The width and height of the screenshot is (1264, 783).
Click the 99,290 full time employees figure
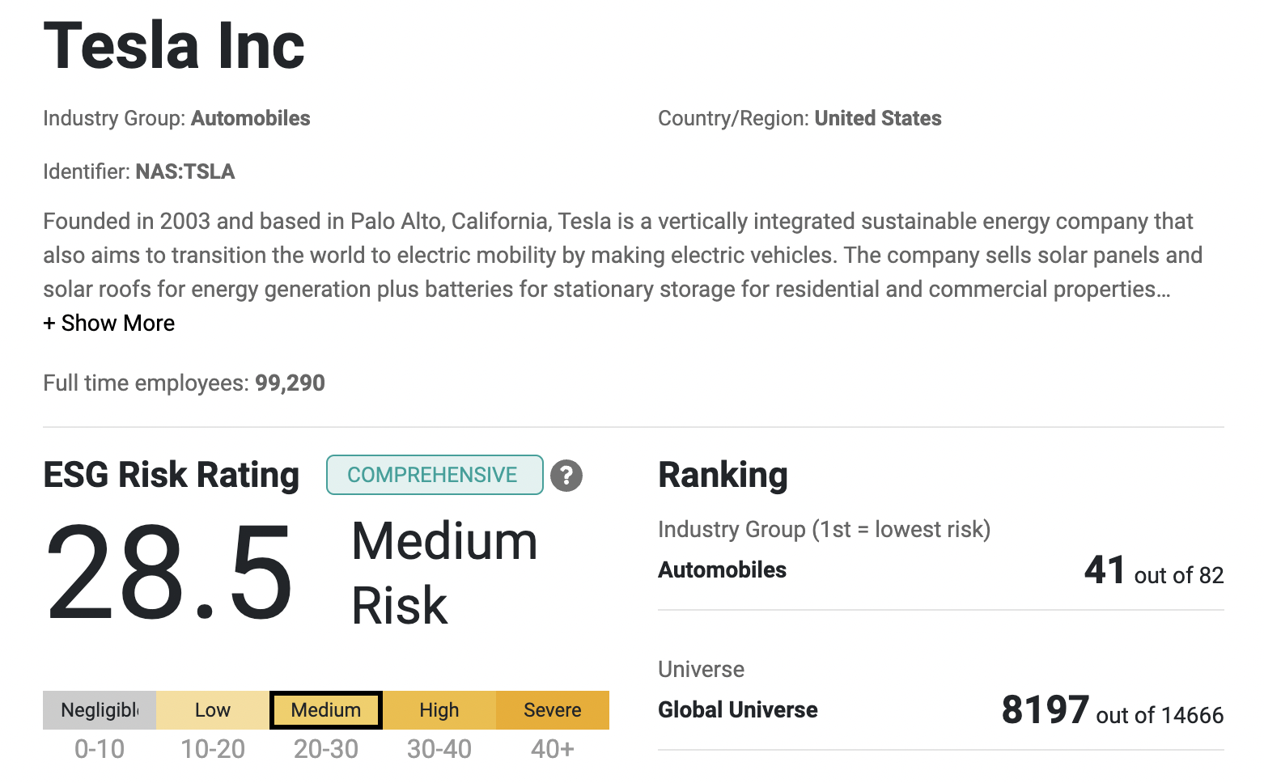tap(290, 383)
